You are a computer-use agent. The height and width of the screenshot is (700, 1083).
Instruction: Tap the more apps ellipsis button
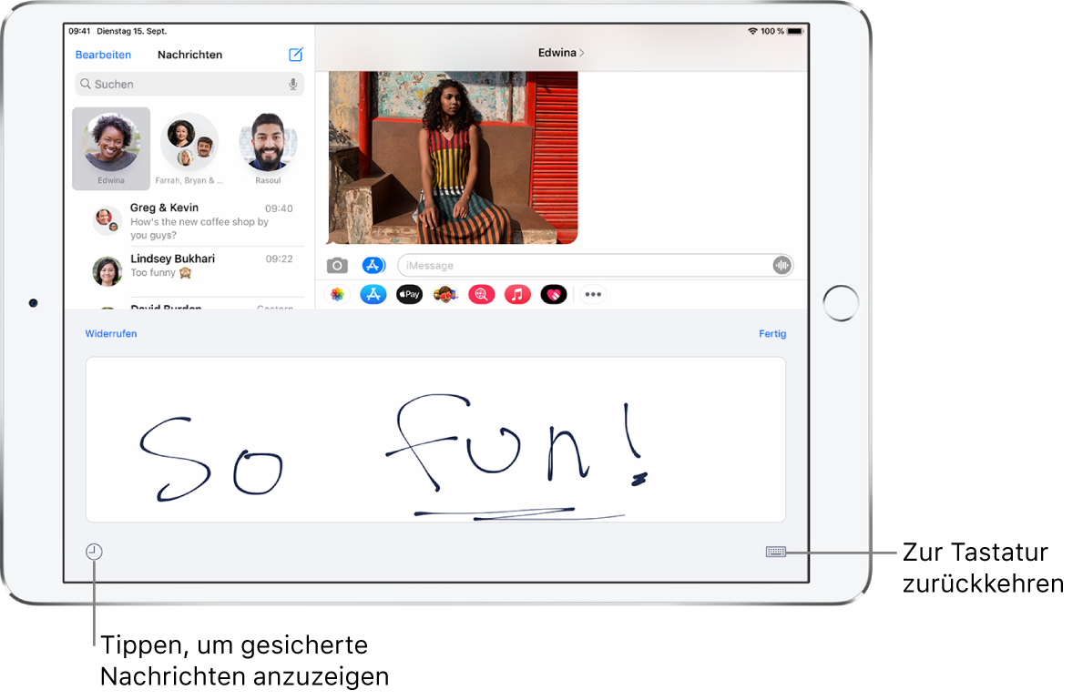click(593, 295)
